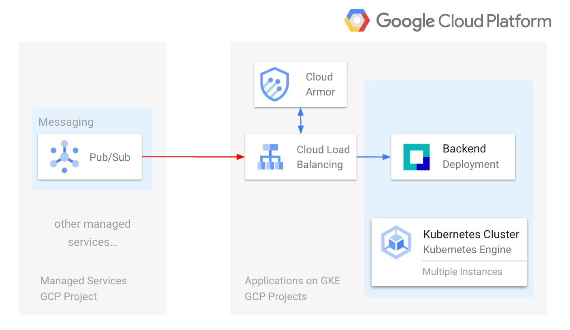Click the Cloud Armor shield icon
This screenshot has height=330, width=570.
pyautogui.click(x=274, y=85)
